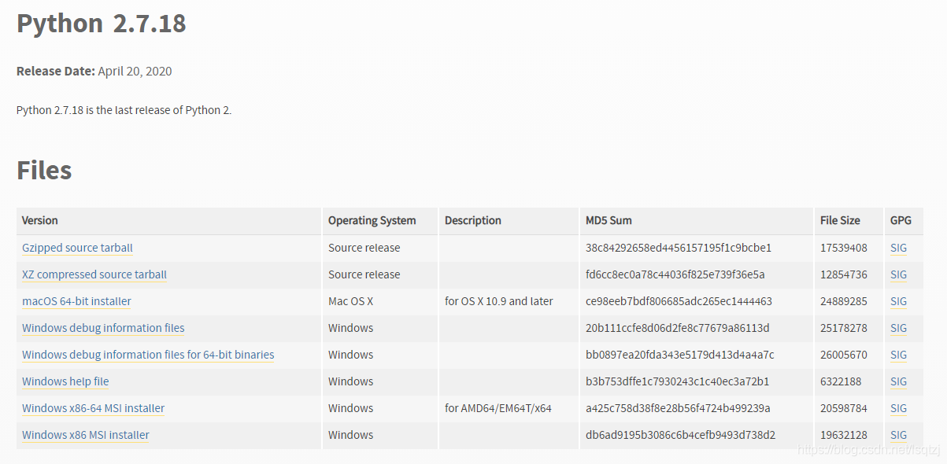Screen dimensions: 947x464
Task: Click MD5 sum bb0897ea20fda343e5179d413d4a4a7c
Action: (680, 355)
